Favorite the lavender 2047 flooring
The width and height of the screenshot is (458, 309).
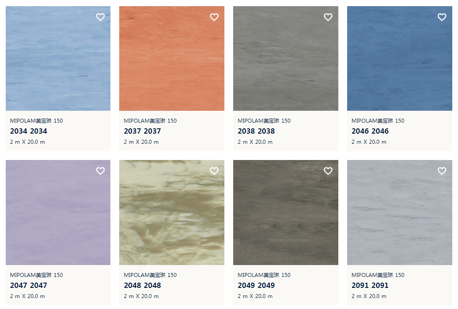(100, 171)
